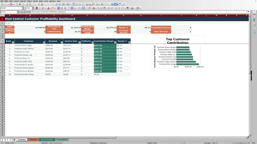Toggle Align Left for cell text
This screenshot has height=144, width=257.
pyautogui.click(x=59, y=8)
